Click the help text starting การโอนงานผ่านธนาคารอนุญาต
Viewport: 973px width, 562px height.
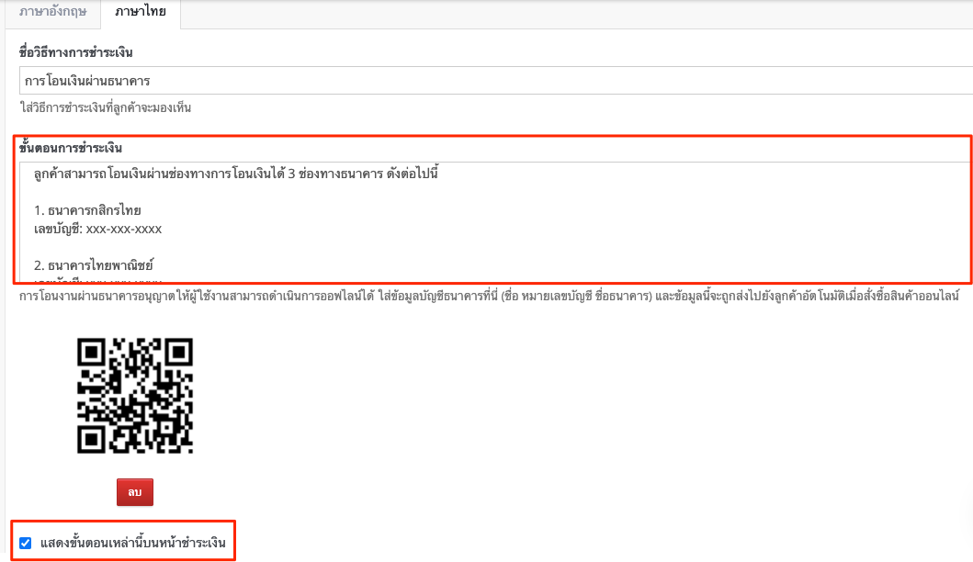489,296
